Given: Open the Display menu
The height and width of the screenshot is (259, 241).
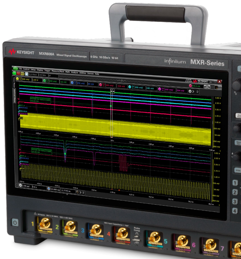Looking at the screenshot, I should pyautogui.click(x=40, y=70).
